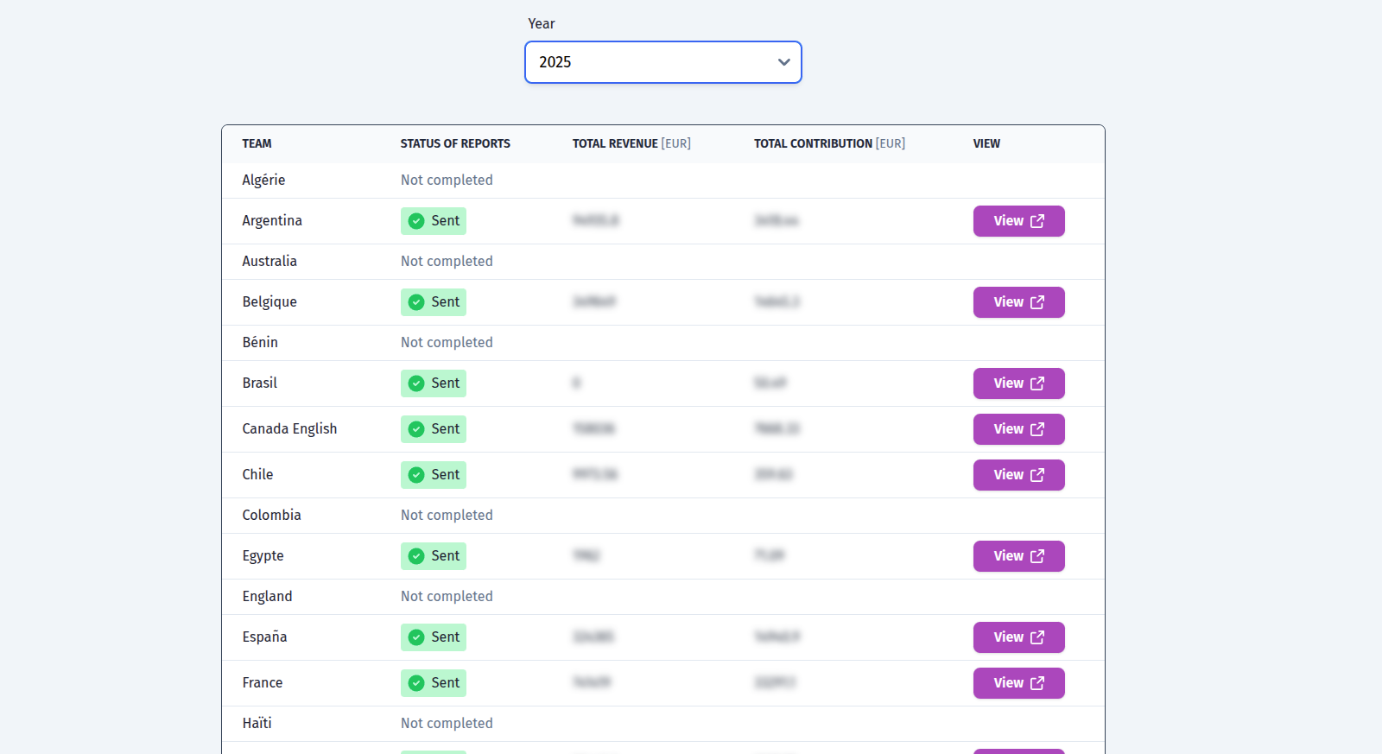Click the Status of Reports header
The image size is (1382, 754).
455,143
